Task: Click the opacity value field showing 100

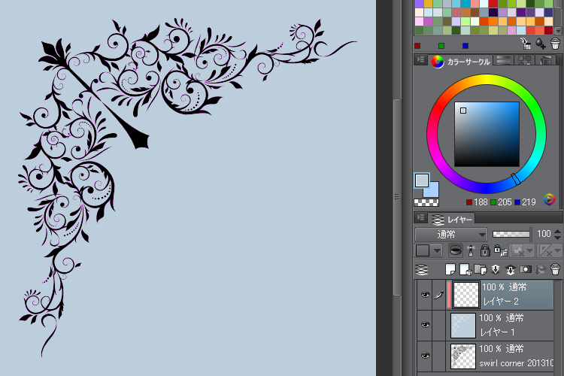Action: point(544,234)
